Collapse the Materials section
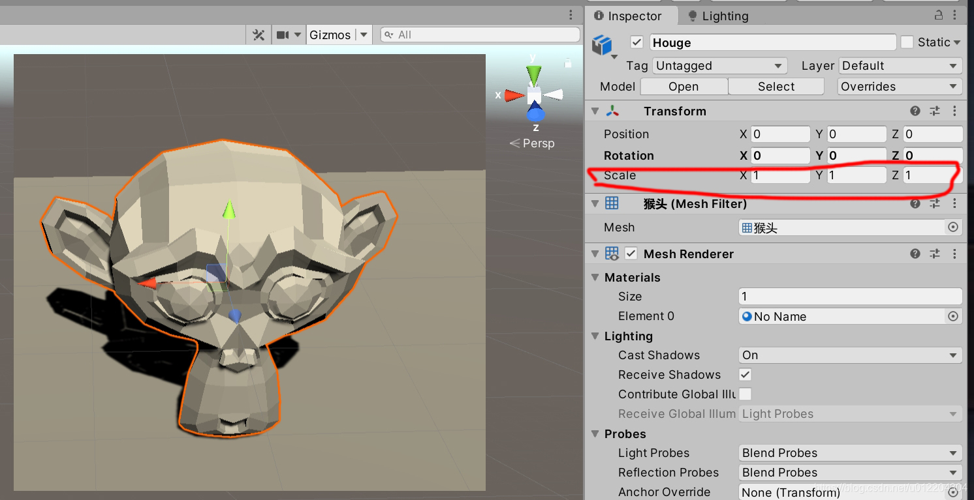The width and height of the screenshot is (974, 500). click(x=595, y=277)
